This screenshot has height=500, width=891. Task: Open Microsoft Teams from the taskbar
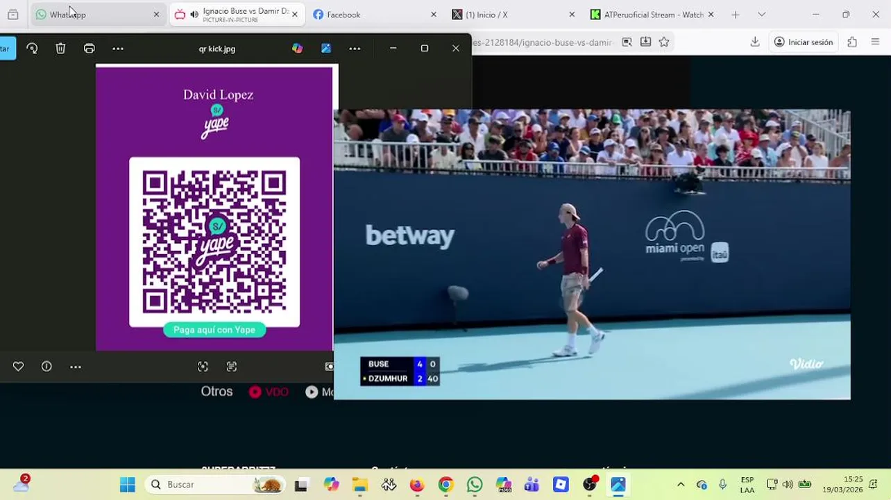(532, 485)
